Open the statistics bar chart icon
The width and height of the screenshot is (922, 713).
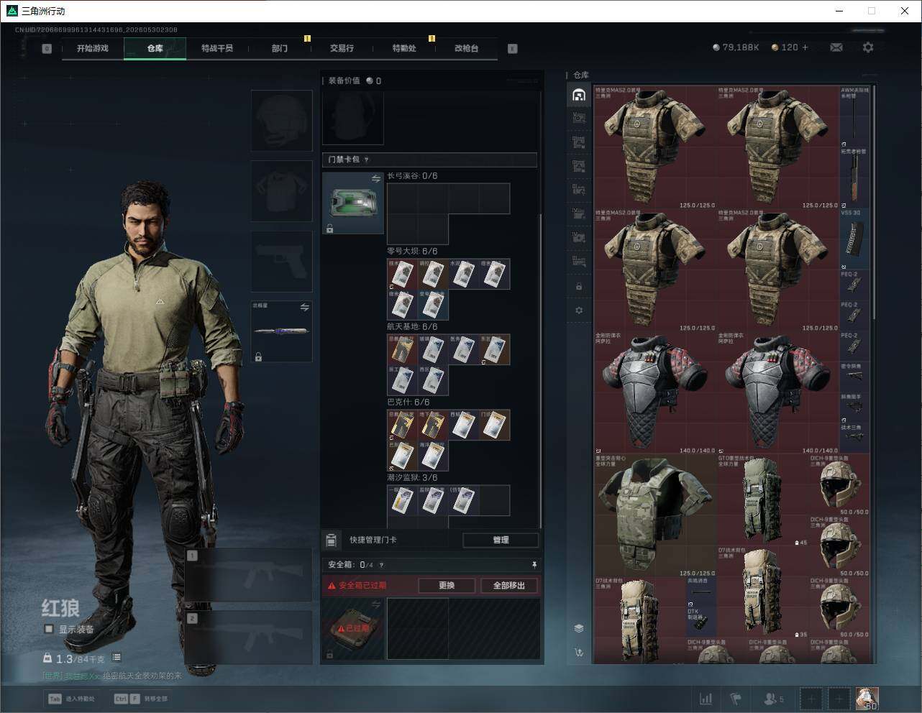(706, 699)
